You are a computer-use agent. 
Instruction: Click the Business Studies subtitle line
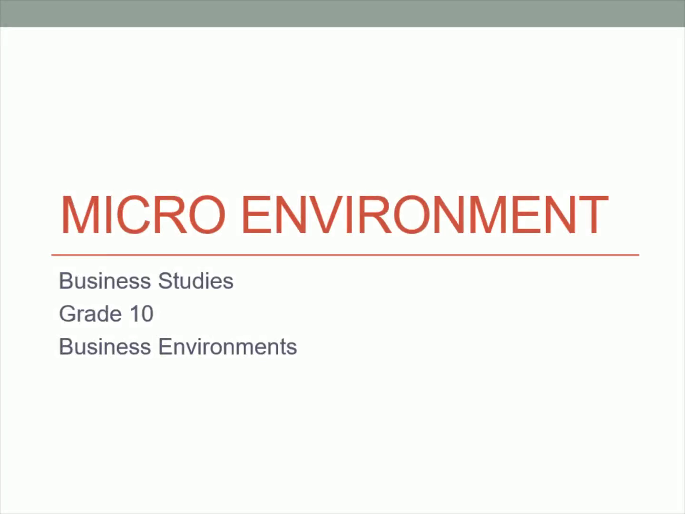[146, 281]
